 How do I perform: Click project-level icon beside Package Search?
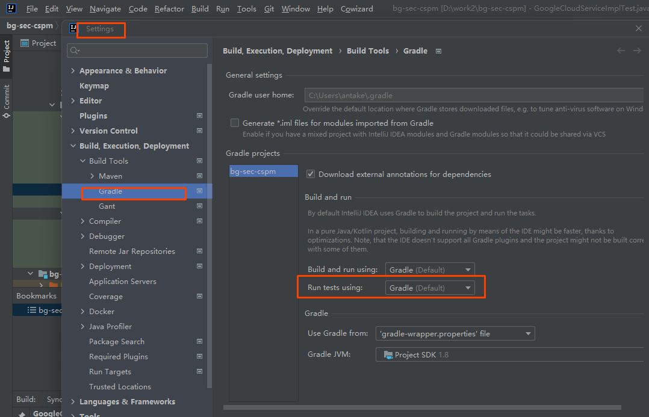pyautogui.click(x=199, y=341)
